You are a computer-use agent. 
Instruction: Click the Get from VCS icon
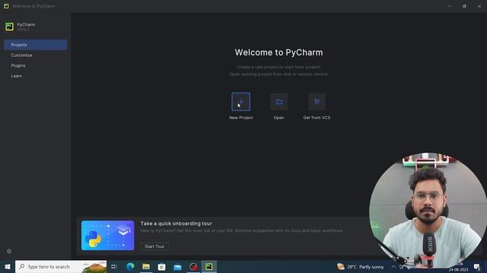(317, 102)
